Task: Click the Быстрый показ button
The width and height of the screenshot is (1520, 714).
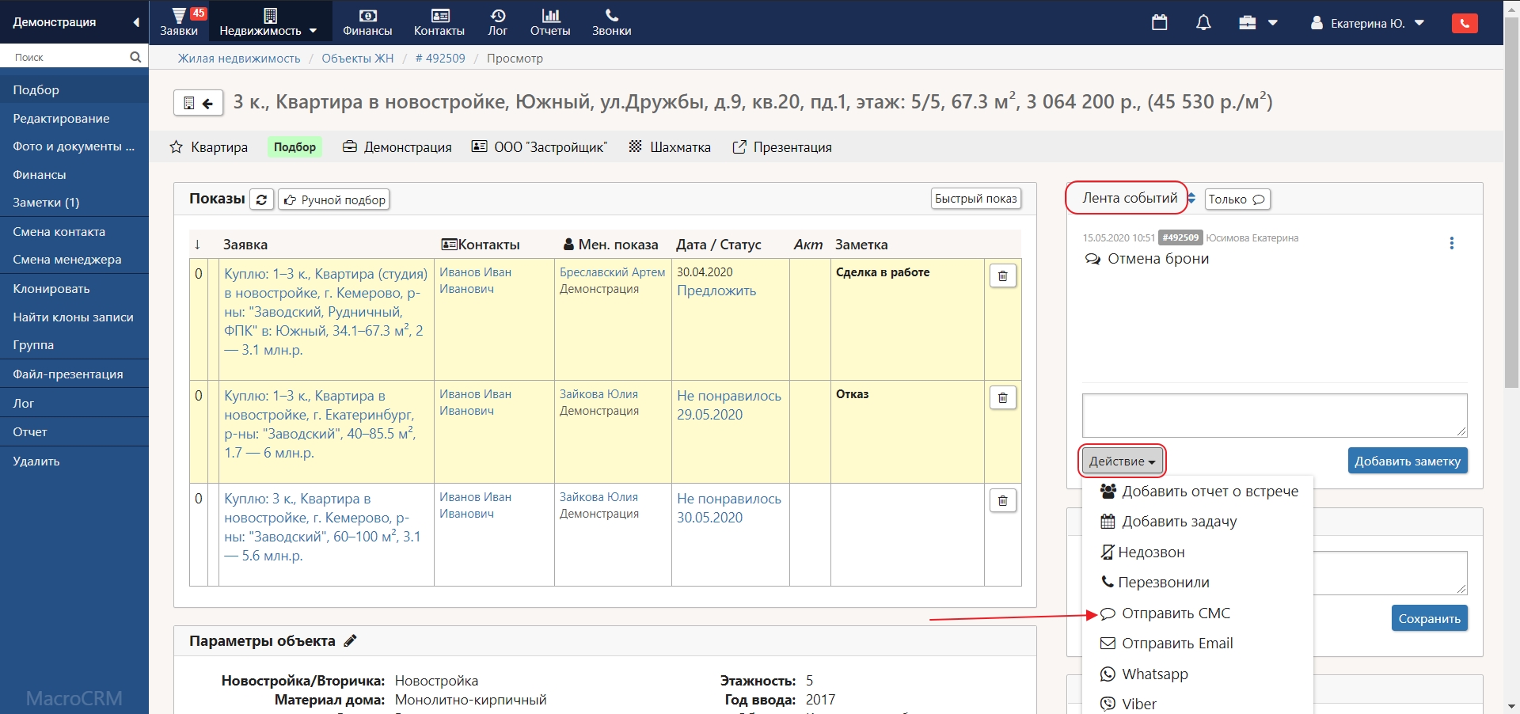Action: (x=976, y=199)
